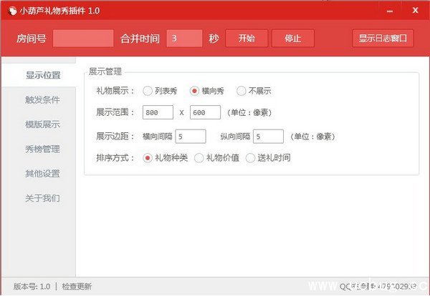Select the 其他设置 sidebar tab
The height and width of the screenshot is (296, 430).
(x=42, y=173)
